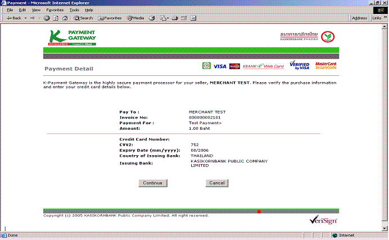Viewport: 389px width, 240px height.
Task: Go to the Home page icon
Action: pyautogui.click(x=65, y=18)
